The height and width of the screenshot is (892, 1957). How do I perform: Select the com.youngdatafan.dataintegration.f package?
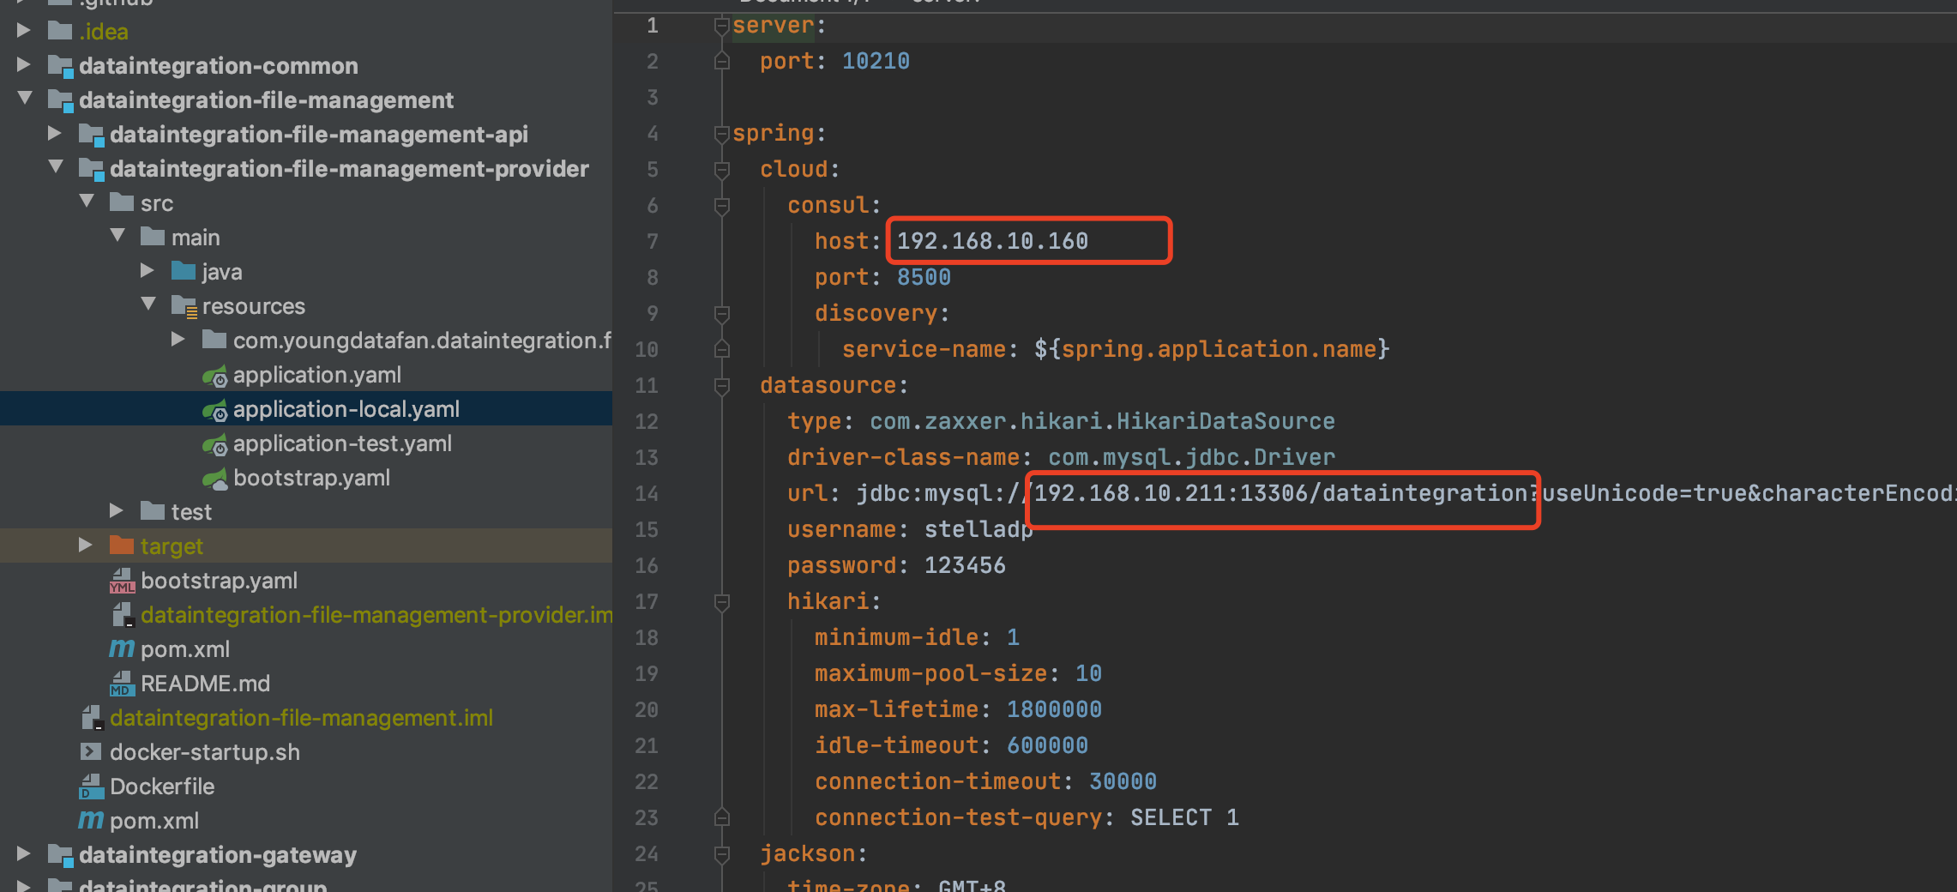[x=420, y=341]
